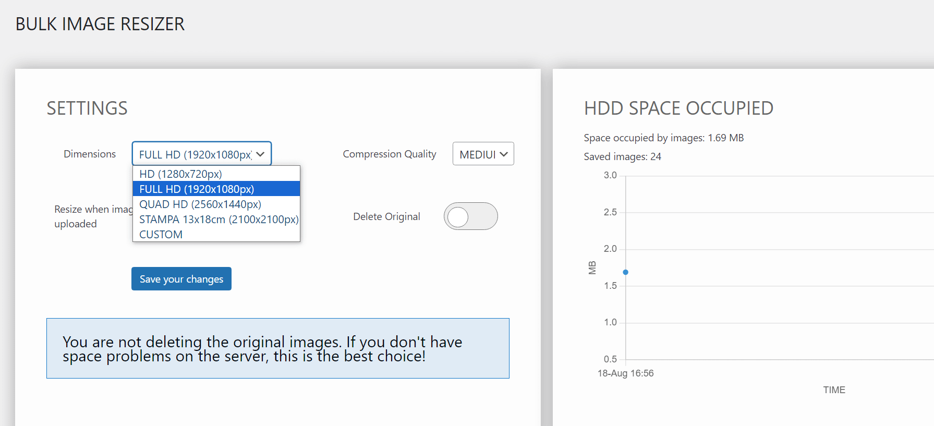934x426 pixels.
Task: Toggle the Delete Original switch
Action: (x=470, y=216)
